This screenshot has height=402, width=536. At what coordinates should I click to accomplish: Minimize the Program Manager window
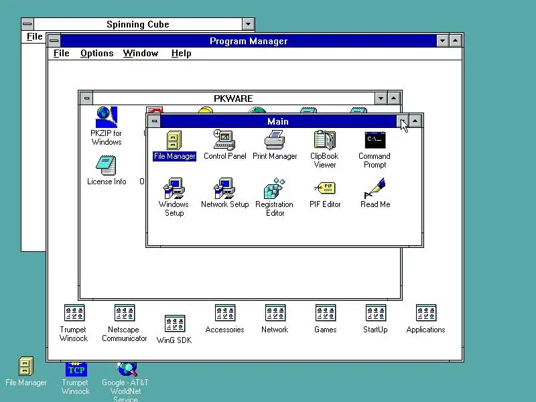442,41
